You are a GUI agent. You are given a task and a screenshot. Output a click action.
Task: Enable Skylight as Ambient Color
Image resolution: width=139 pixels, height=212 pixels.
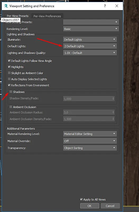pos(9,73)
